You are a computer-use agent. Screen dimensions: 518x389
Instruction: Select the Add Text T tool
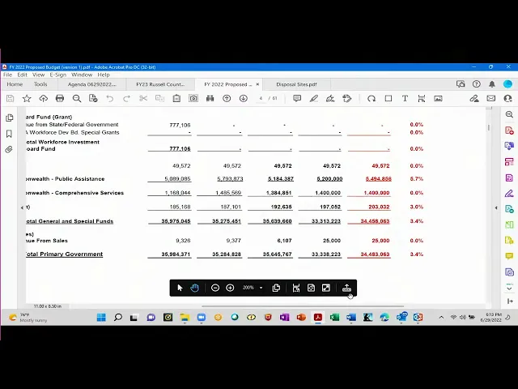[x=405, y=98]
